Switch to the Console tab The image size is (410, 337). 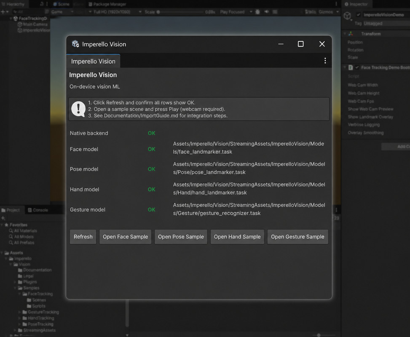(38, 210)
